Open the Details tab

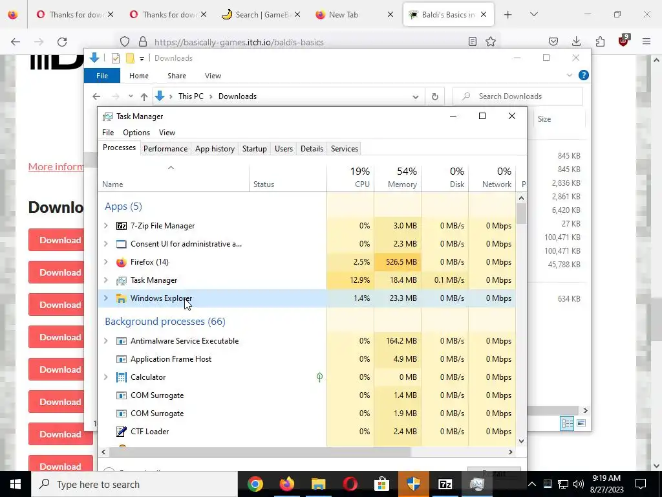click(312, 149)
